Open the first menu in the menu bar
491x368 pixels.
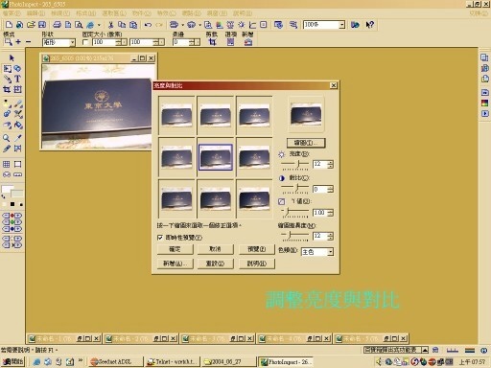[x=12, y=13]
